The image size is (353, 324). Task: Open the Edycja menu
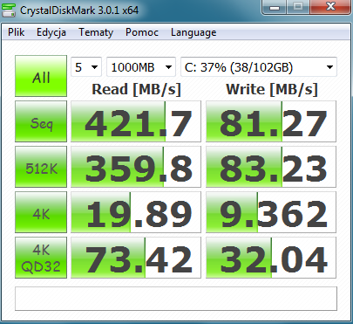pyautogui.click(x=51, y=32)
